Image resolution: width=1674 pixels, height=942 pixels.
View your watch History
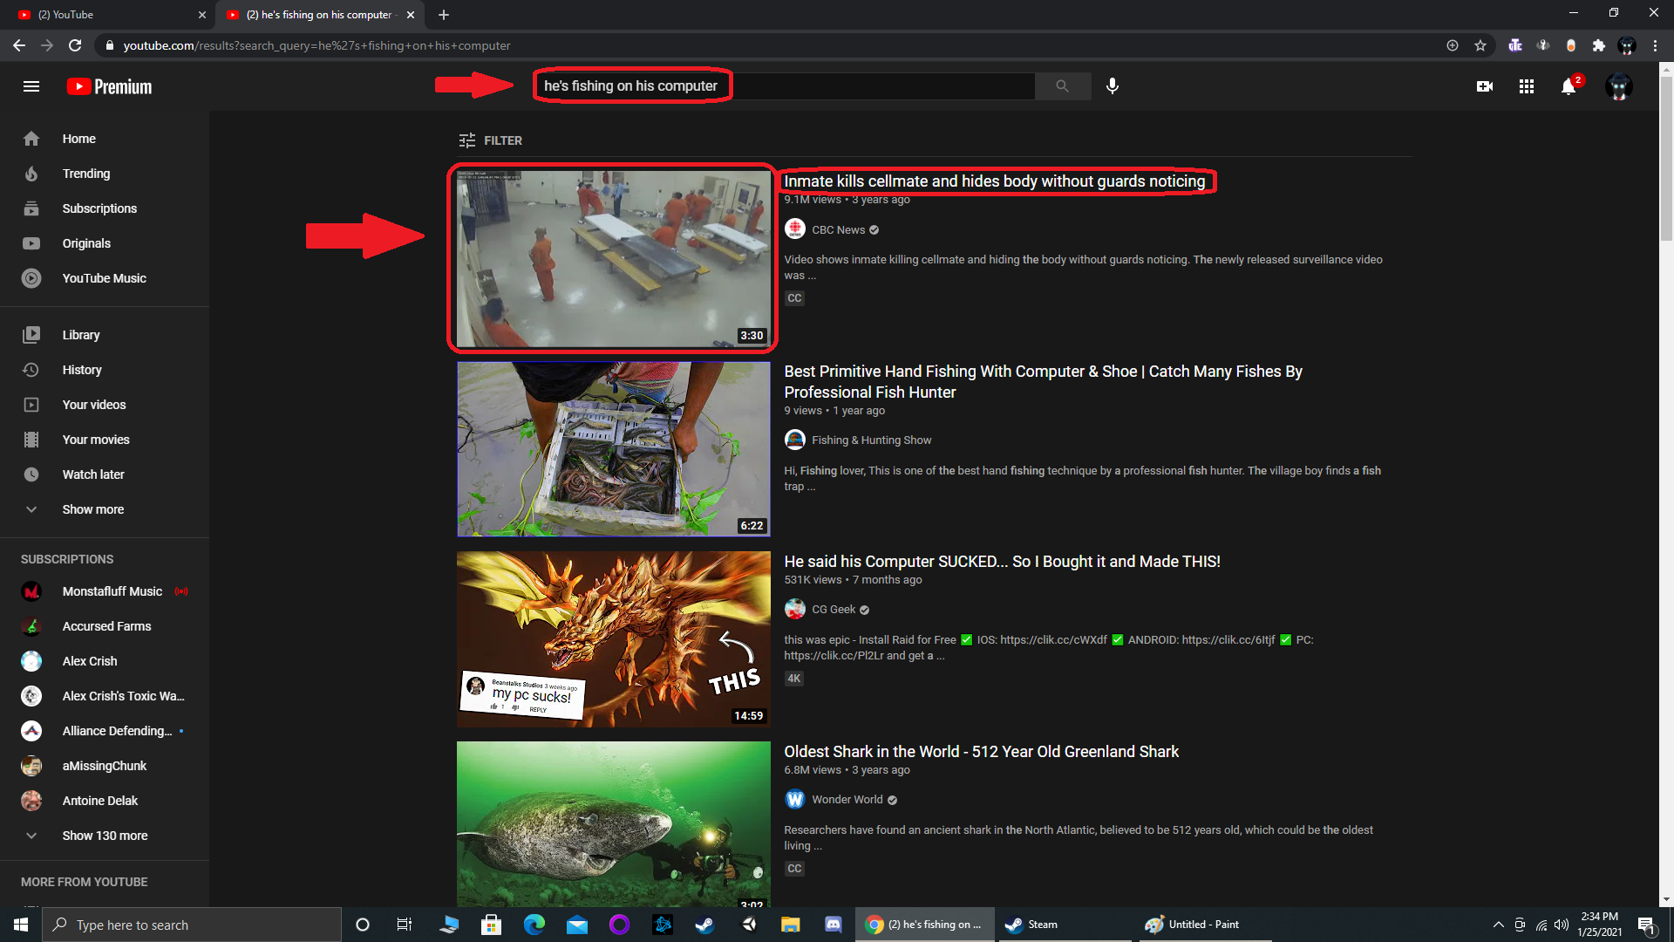click(x=83, y=370)
